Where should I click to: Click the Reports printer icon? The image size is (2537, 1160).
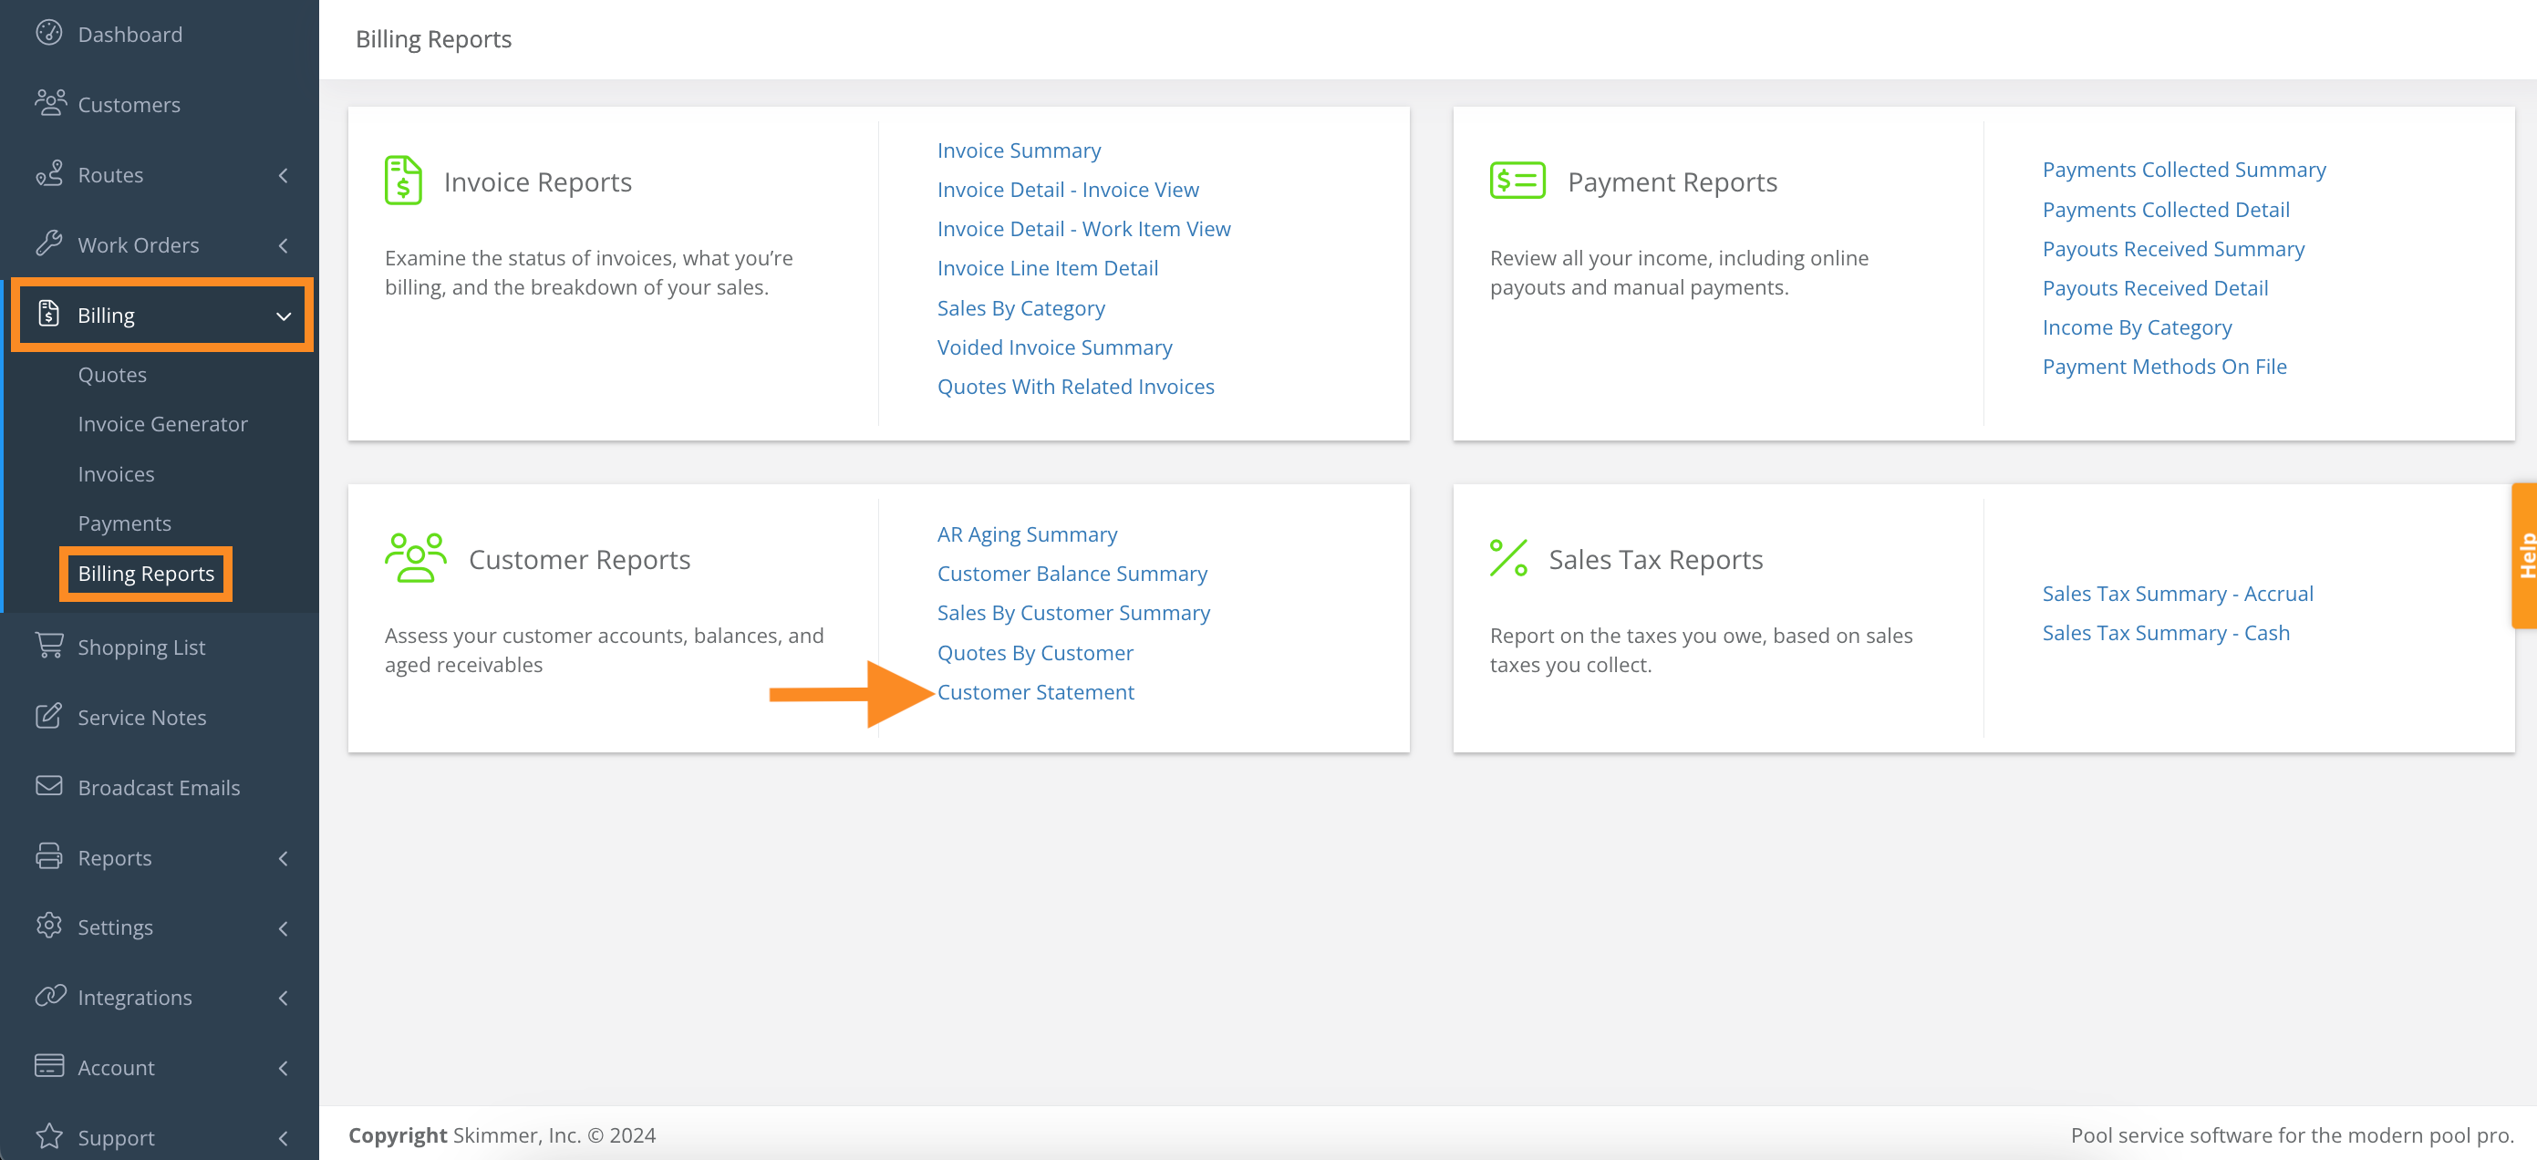(48, 855)
